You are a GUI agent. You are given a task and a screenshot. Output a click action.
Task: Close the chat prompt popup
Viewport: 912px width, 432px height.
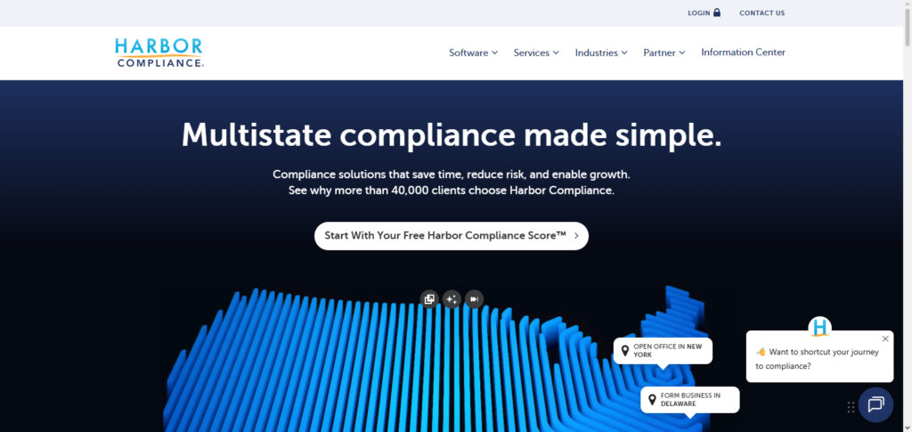click(x=885, y=338)
